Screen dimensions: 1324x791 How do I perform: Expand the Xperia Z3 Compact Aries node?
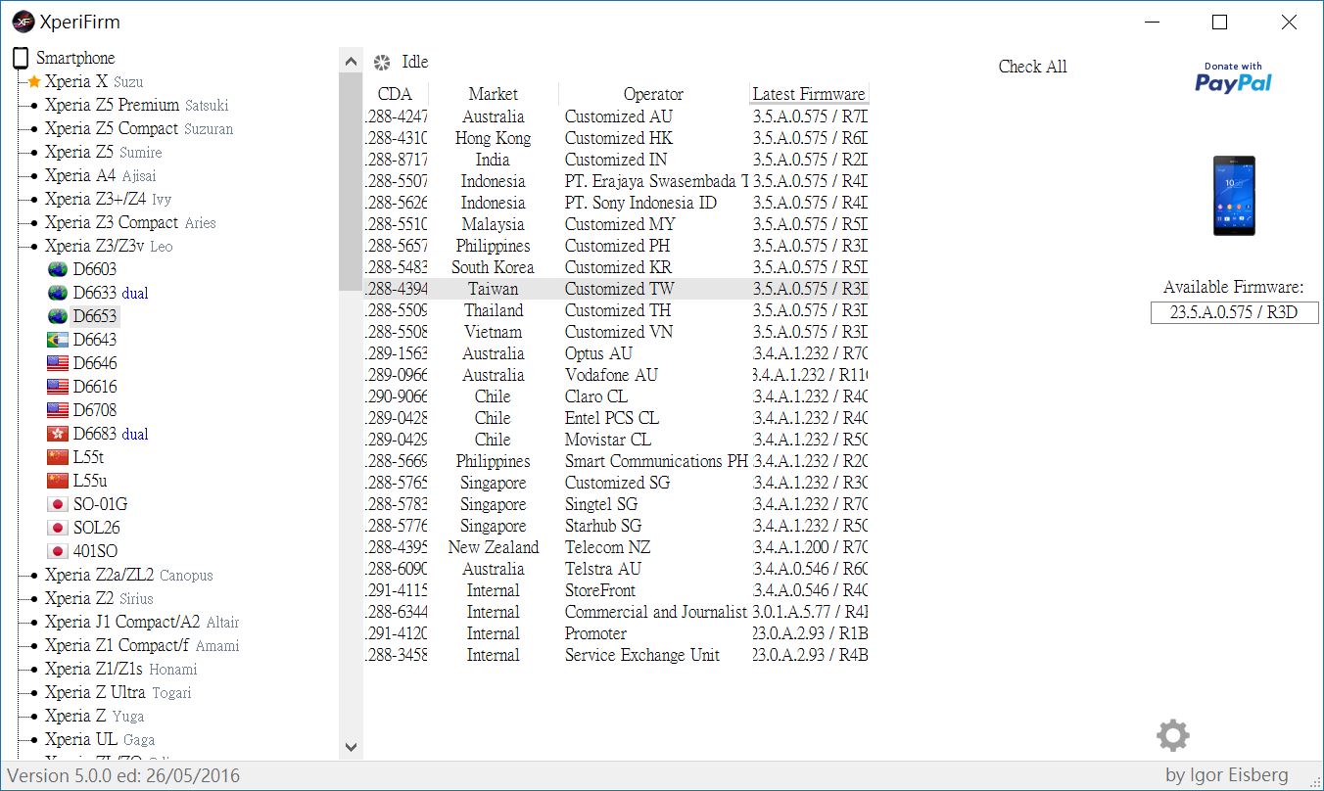pos(35,223)
